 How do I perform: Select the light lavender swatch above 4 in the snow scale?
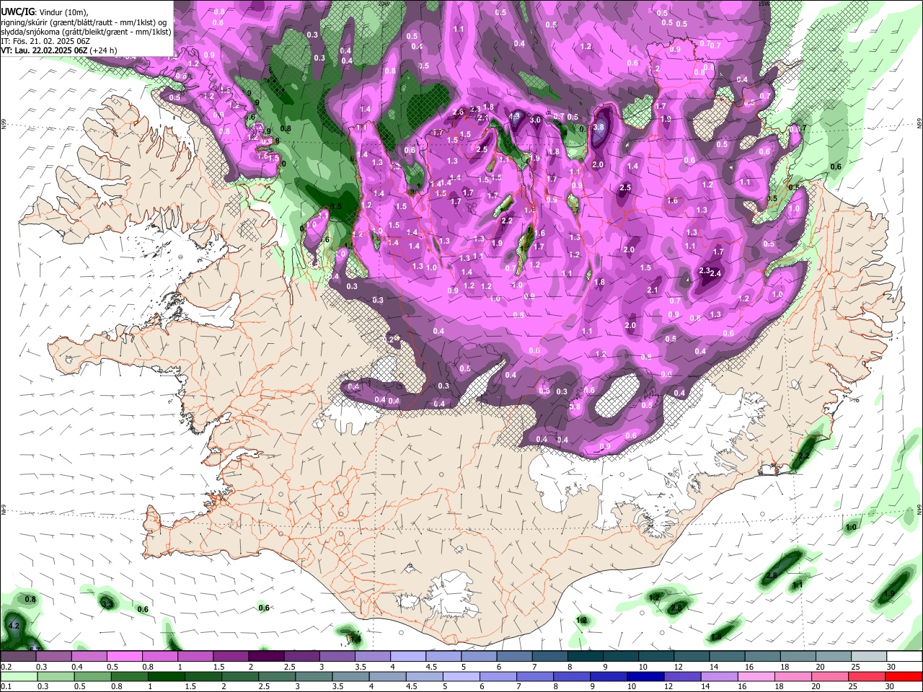pyautogui.click(x=408, y=657)
